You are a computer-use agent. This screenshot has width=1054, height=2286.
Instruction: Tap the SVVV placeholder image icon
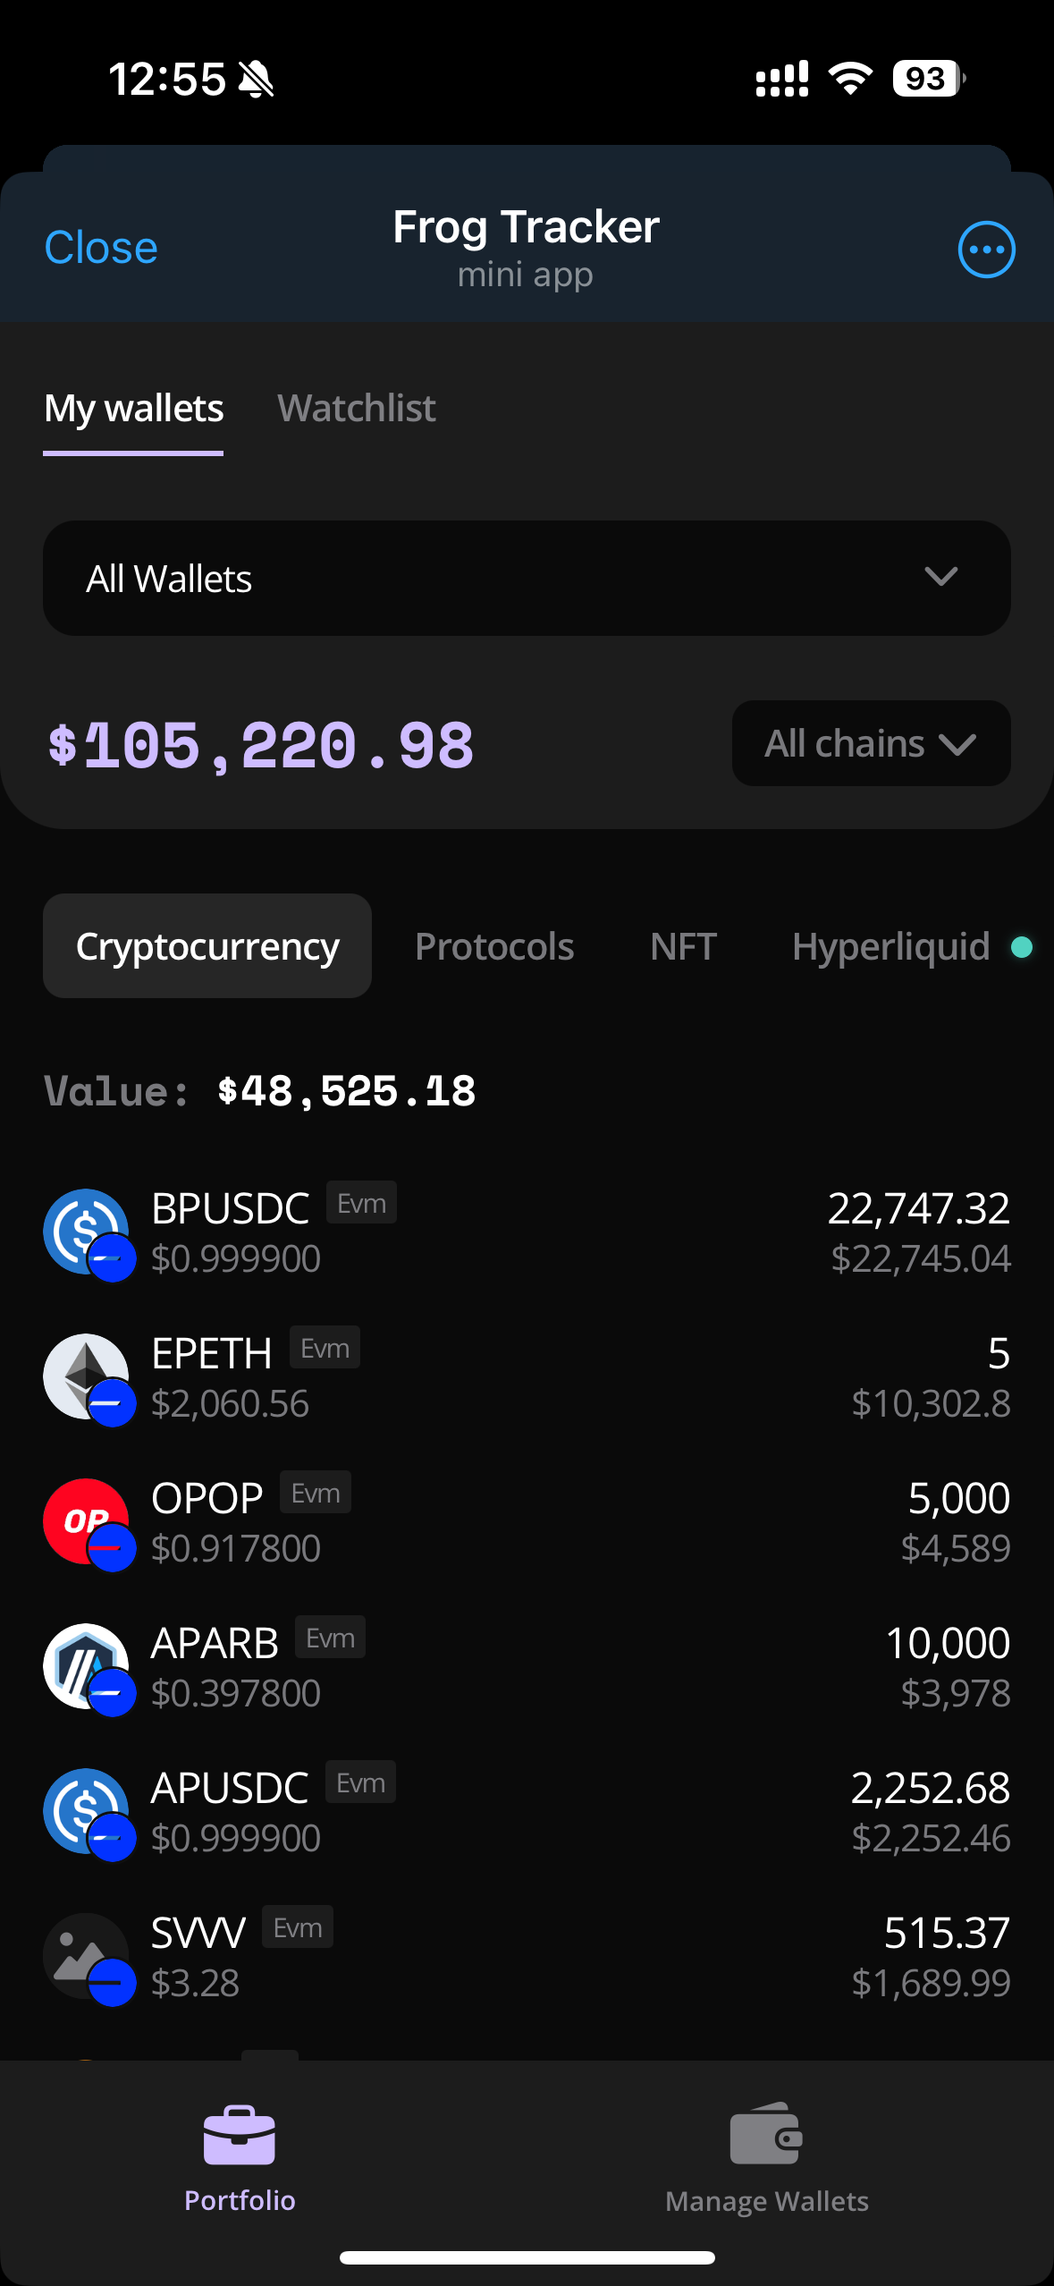[87, 1956]
